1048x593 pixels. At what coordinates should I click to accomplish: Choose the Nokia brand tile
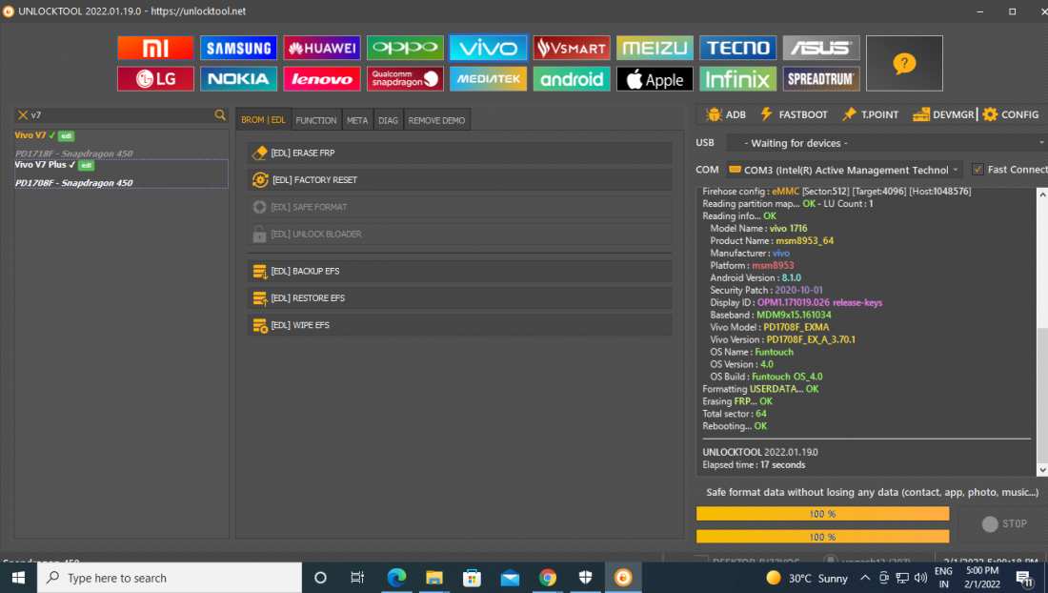[x=238, y=79]
